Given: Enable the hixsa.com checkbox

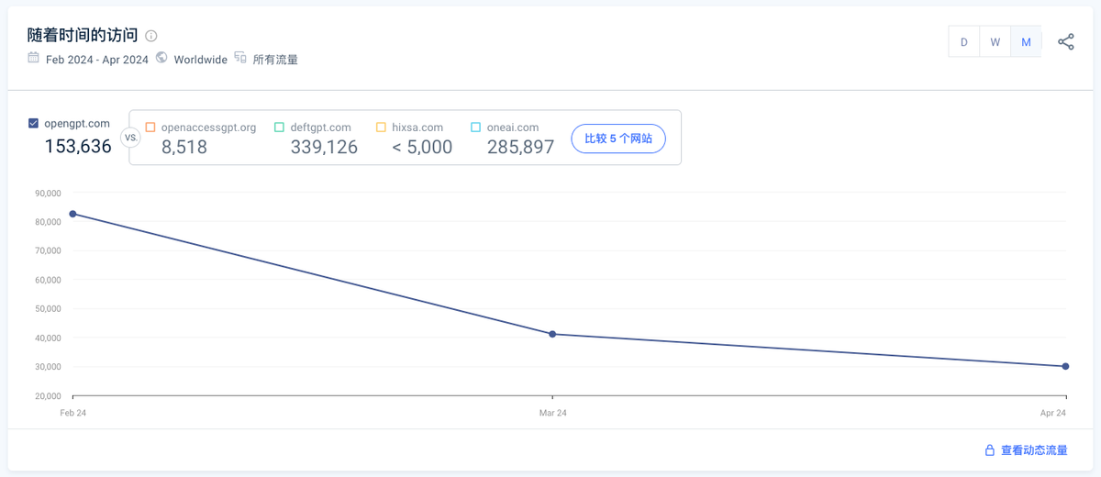Looking at the screenshot, I should pos(381,128).
